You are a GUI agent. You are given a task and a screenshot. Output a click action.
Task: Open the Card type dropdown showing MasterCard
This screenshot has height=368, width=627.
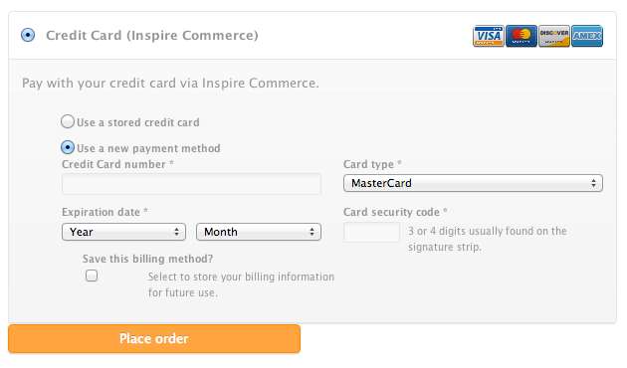[x=473, y=183]
